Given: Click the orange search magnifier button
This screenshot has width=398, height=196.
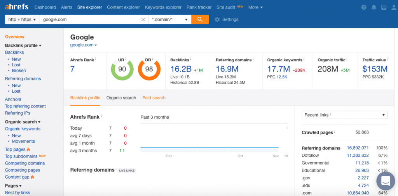Looking at the screenshot, I should (200, 19).
